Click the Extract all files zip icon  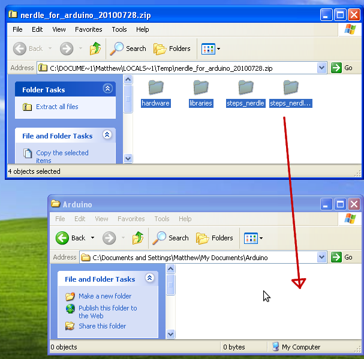point(27,107)
